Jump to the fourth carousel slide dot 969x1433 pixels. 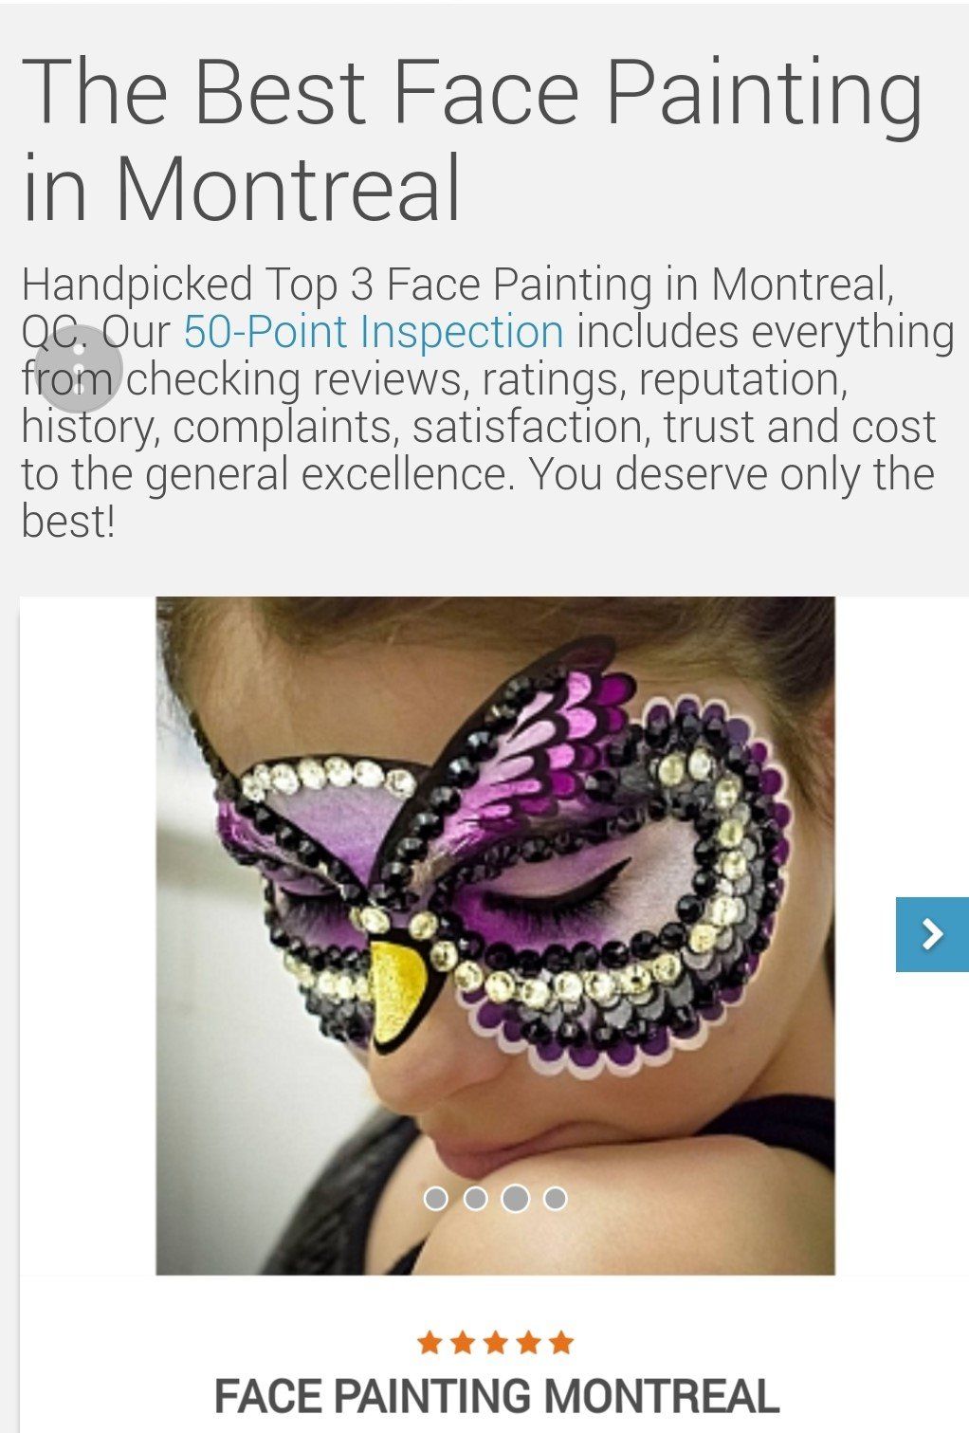[556, 1199]
